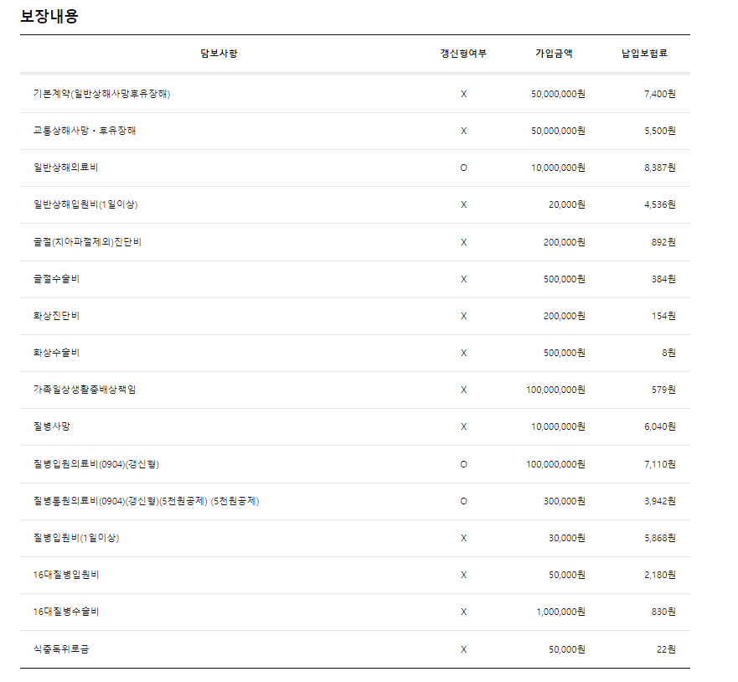The height and width of the screenshot is (682, 738).
Task: Click the 질병입원비(1일이상) row label
Action: click(x=76, y=538)
